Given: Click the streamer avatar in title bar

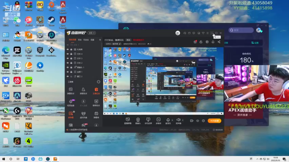Looking at the screenshot, I should point(178,33).
